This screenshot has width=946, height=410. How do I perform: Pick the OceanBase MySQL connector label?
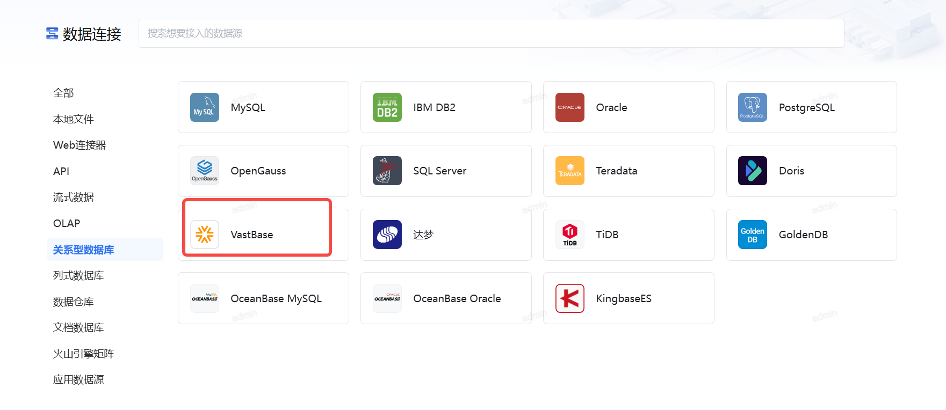pyautogui.click(x=276, y=298)
